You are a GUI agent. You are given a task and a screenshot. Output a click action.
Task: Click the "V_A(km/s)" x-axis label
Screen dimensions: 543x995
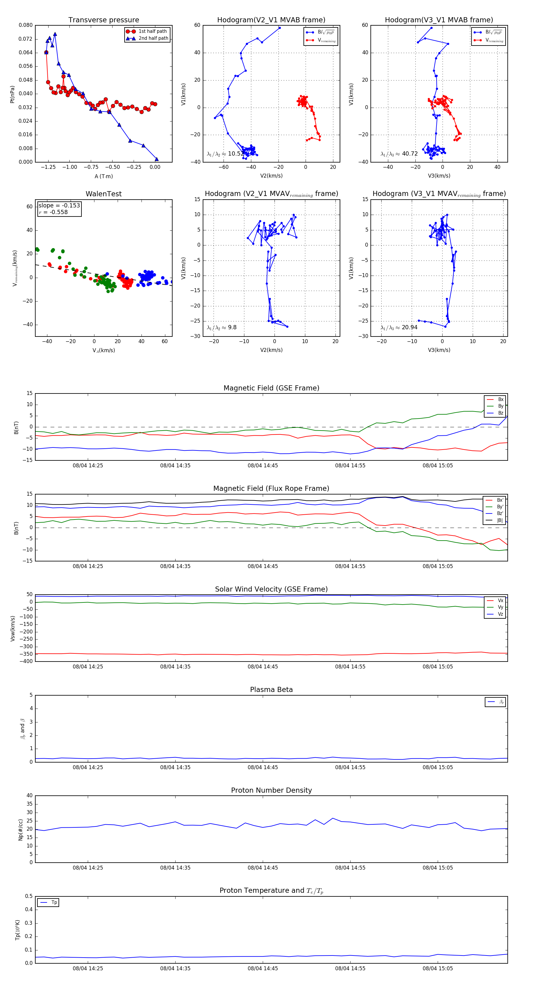coord(103,350)
